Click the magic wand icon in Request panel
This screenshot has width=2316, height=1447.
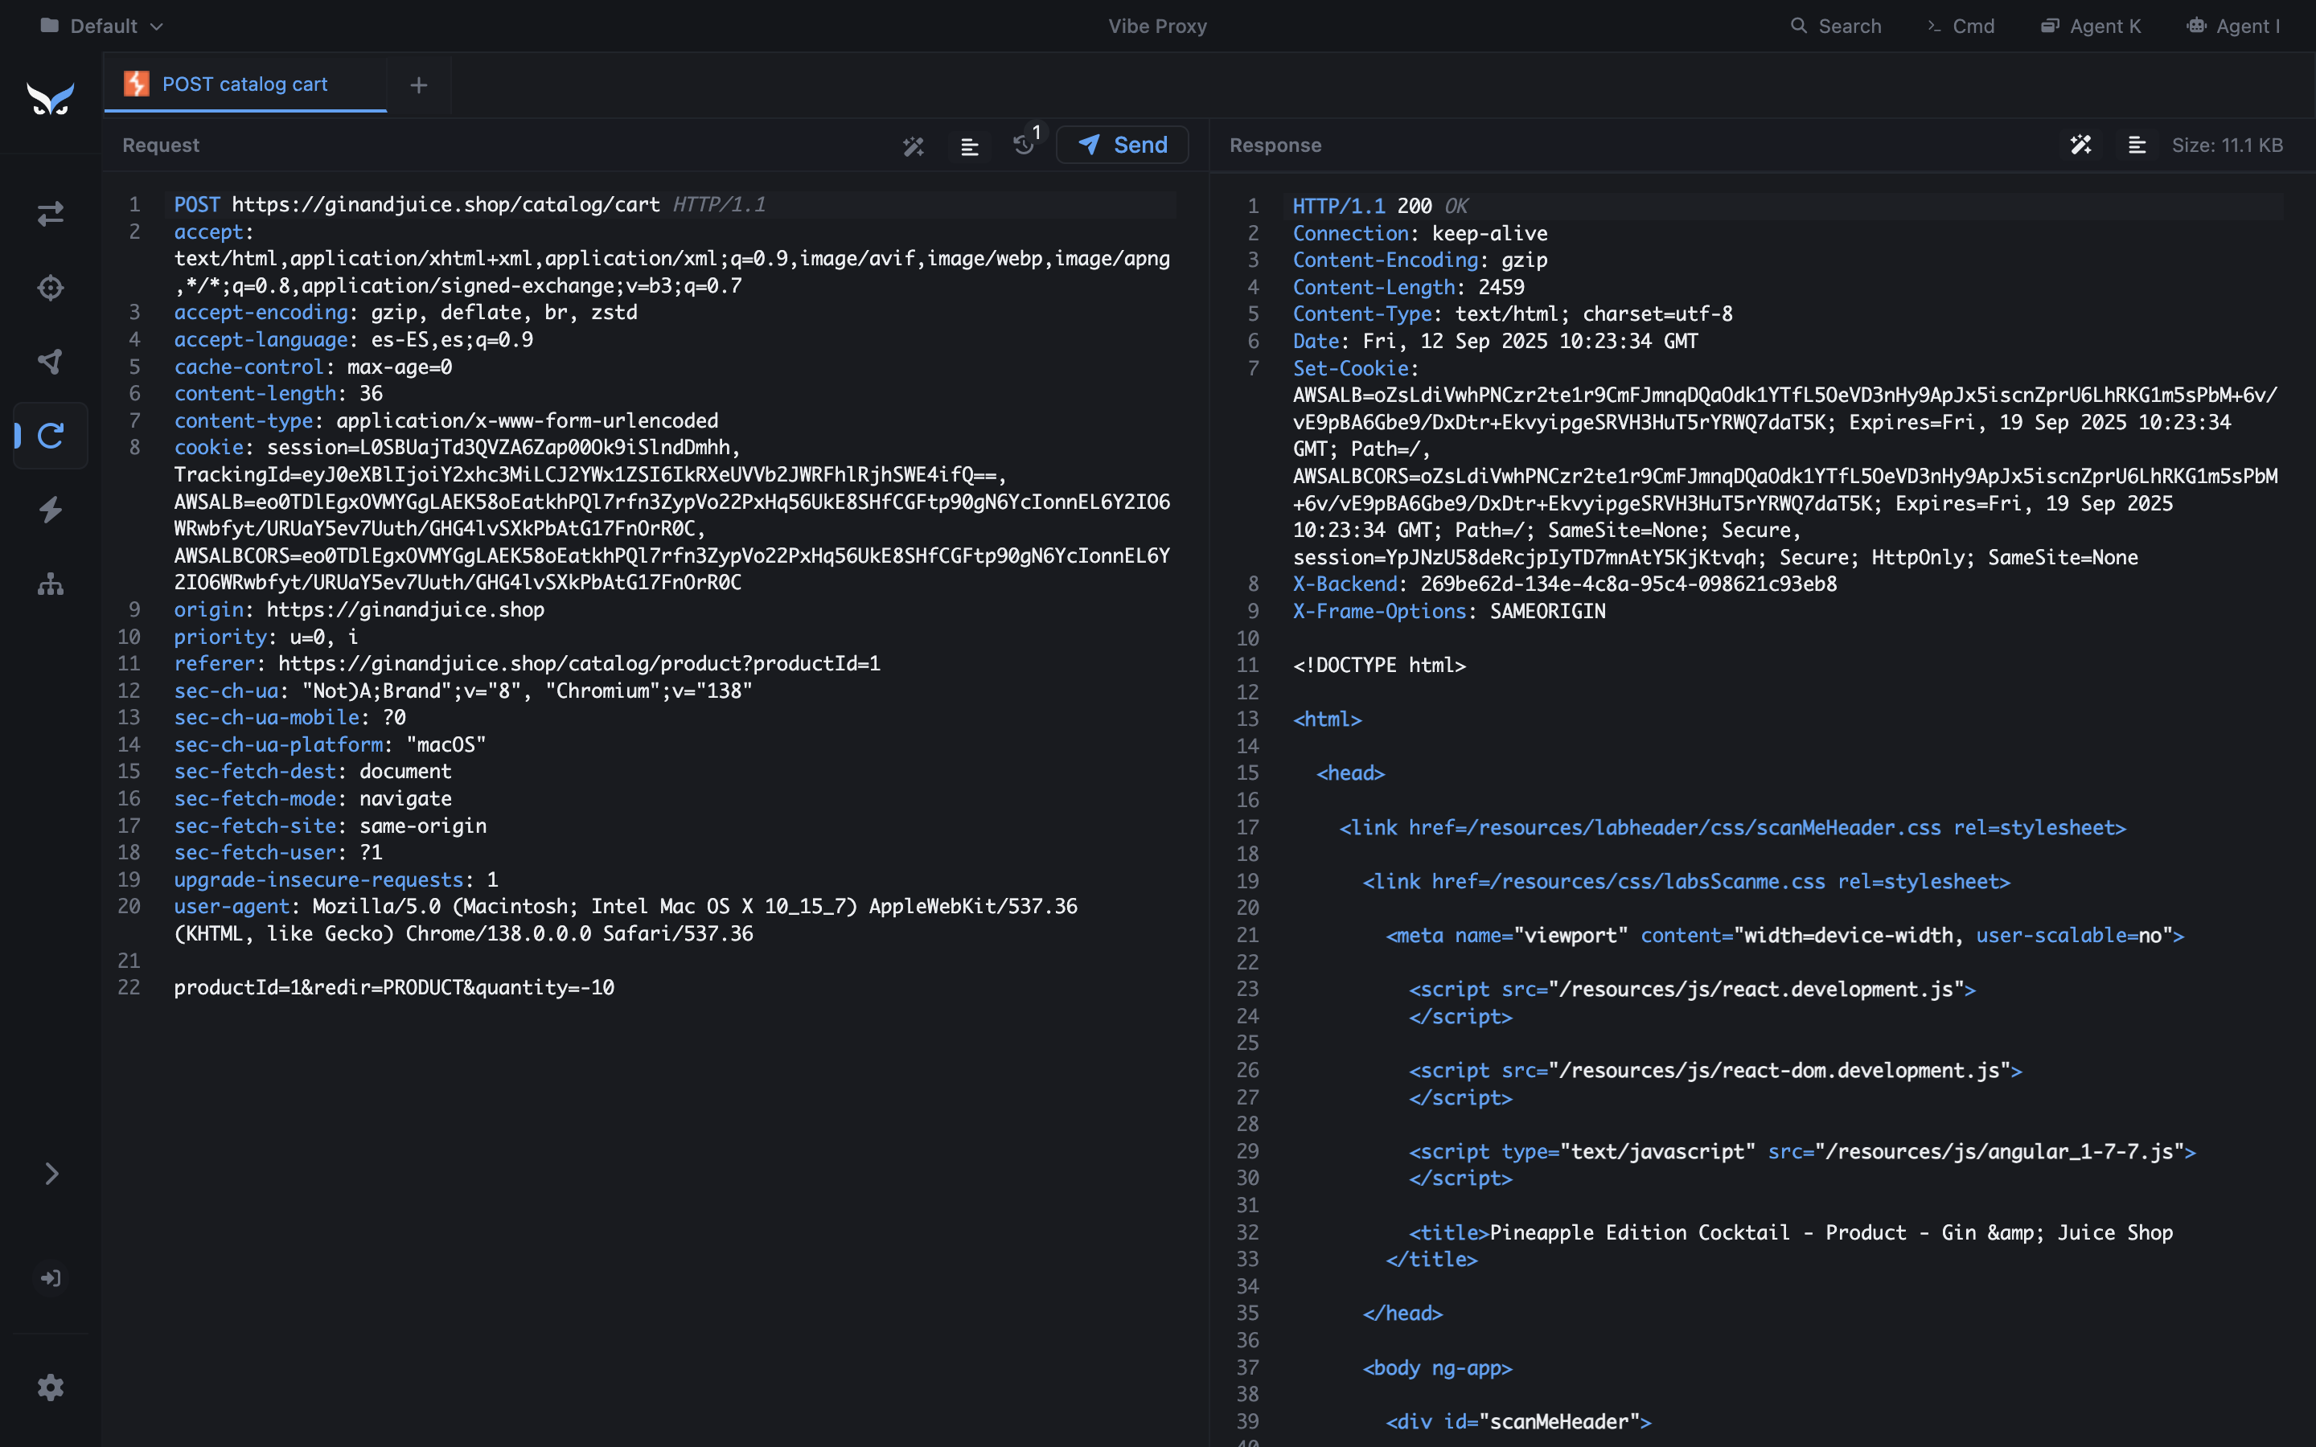[913, 146]
